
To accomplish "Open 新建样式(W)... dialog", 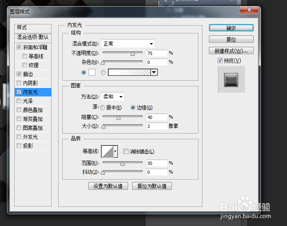I will [x=231, y=50].
